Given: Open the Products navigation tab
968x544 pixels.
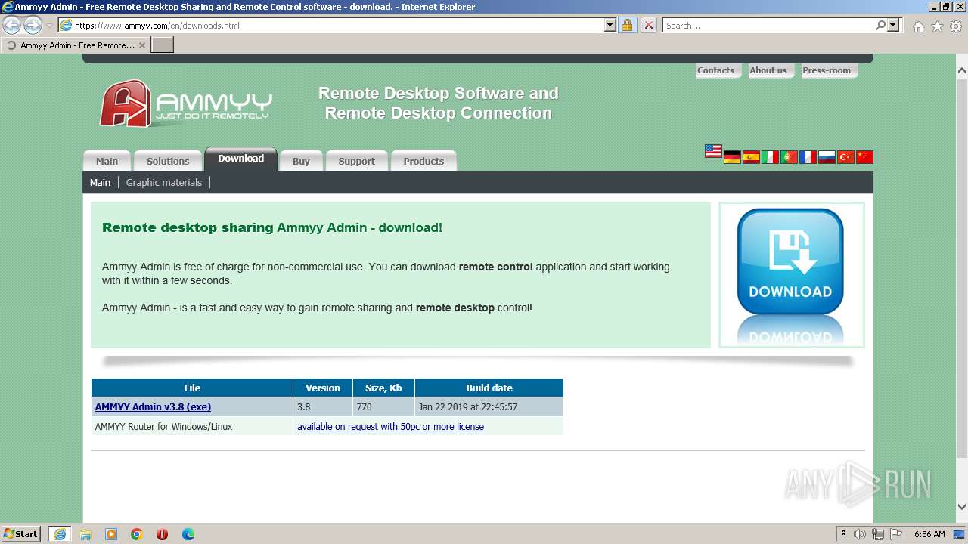Looking at the screenshot, I should coord(423,161).
